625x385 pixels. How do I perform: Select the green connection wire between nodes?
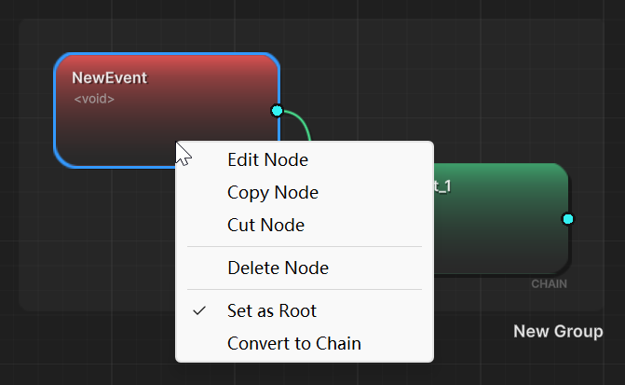(302, 122)
